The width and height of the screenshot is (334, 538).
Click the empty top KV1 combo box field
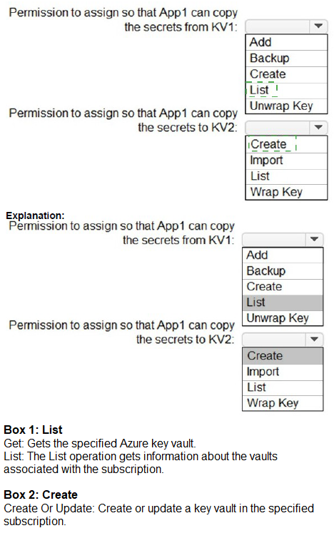(x=278, y=26)
